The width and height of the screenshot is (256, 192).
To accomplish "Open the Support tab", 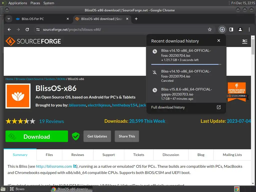I will pyautogui.click(x=108, y=155).
